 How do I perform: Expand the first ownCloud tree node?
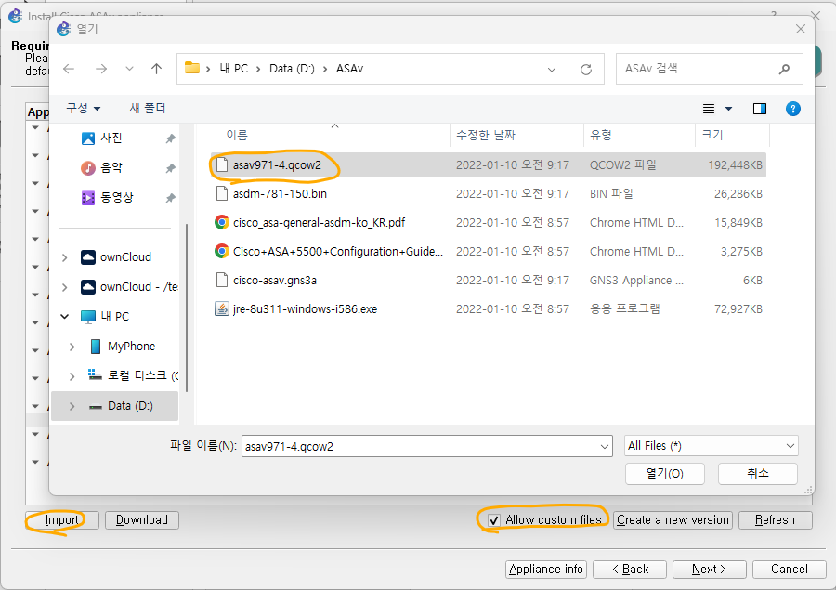64,257
